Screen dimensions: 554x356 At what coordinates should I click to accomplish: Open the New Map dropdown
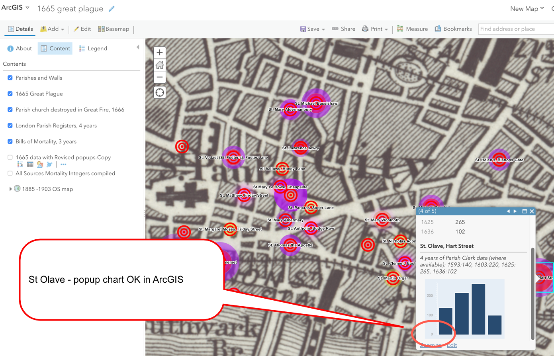coord(527,9)
